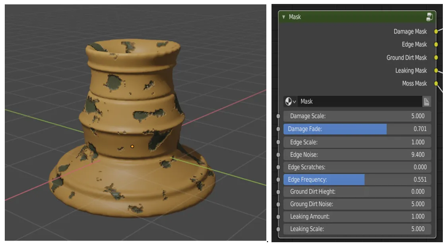Screen dimensions: 448x245
Task: Click the Leaking Scale field
Action: [357, 229]
